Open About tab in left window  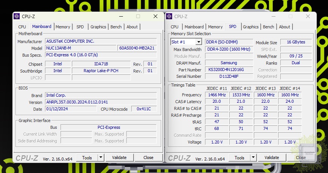[132, 27]
